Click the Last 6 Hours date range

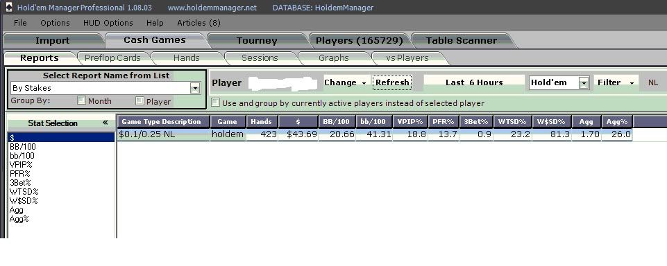tap(474, 82)
